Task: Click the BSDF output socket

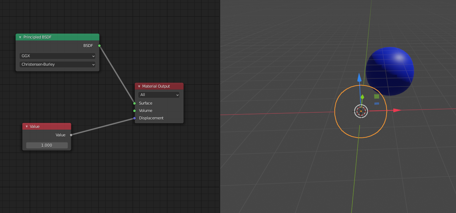Action: click(99, 46)
